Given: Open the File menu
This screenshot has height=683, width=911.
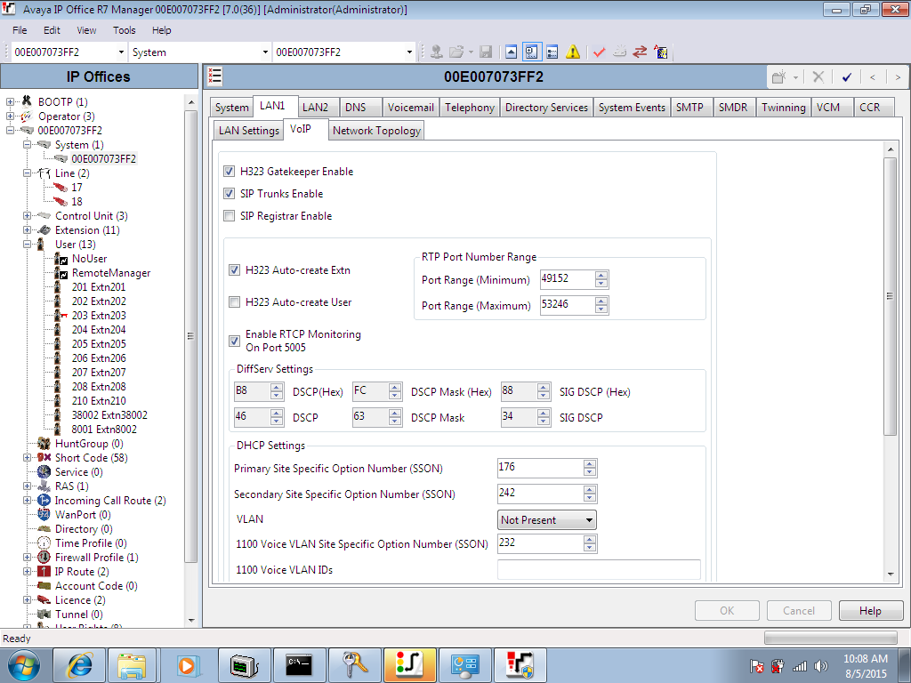Looking at the screenshot, I should point(20,30).
